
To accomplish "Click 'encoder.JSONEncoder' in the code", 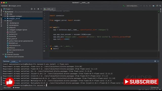I will click(83, 34).
